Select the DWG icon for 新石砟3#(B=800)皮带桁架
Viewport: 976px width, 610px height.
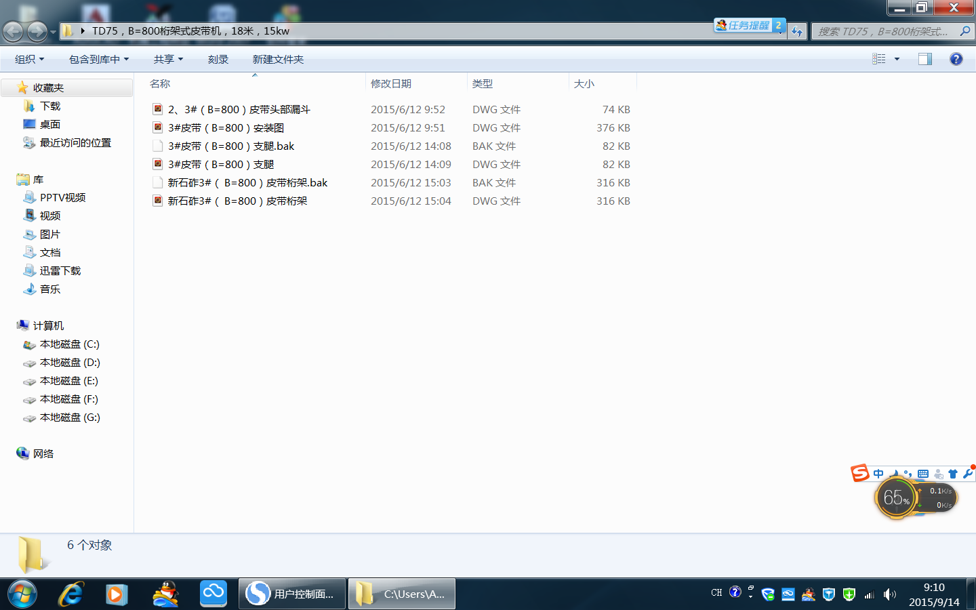pos(158,201)
